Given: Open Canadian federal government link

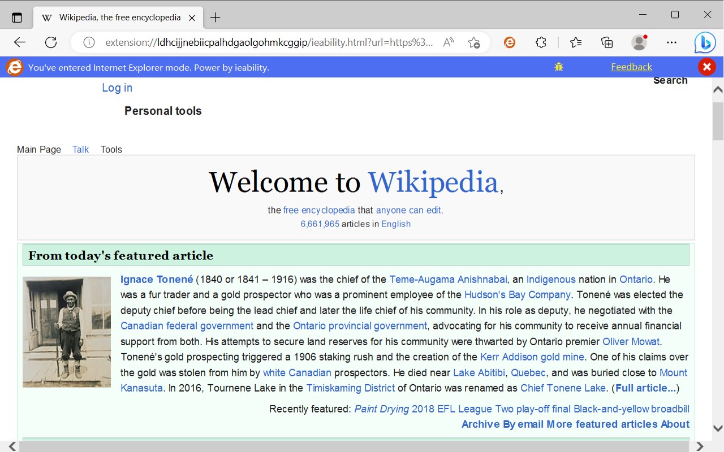Looking at the screenshot, I should point(187,326).
